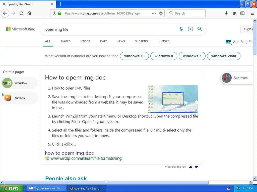Click the vertical scrollbar down arrow

tap(255, 178)
